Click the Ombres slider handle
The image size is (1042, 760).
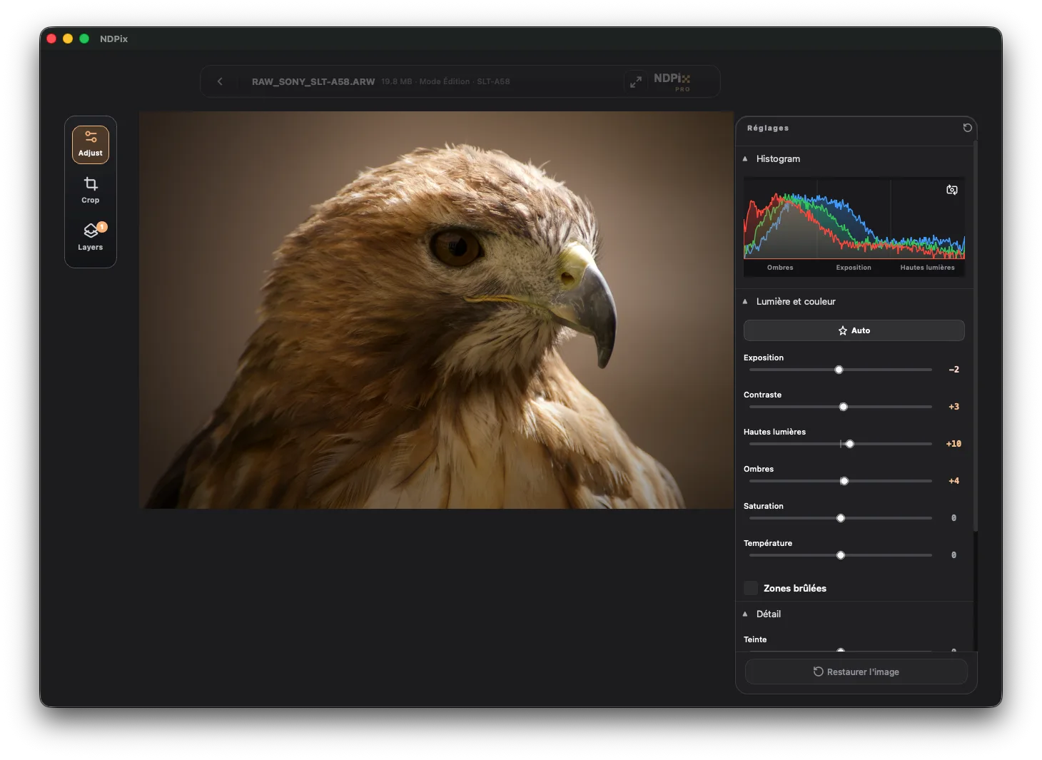(x=844, y=481)
